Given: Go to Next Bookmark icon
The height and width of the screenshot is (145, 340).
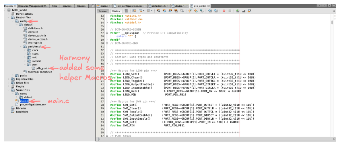Looking at the screenshot, I should pyautogui.click(x=196, y=11).
